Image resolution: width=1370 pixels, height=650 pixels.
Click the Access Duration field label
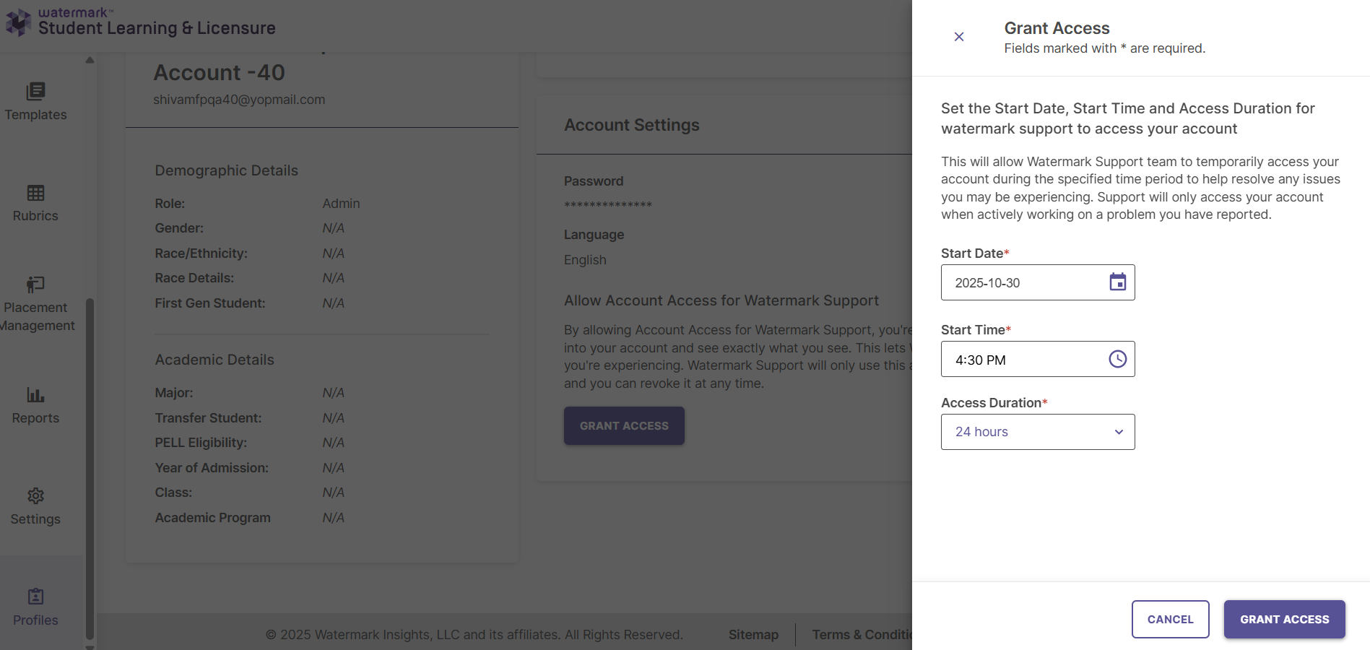(x=994, y=403)
